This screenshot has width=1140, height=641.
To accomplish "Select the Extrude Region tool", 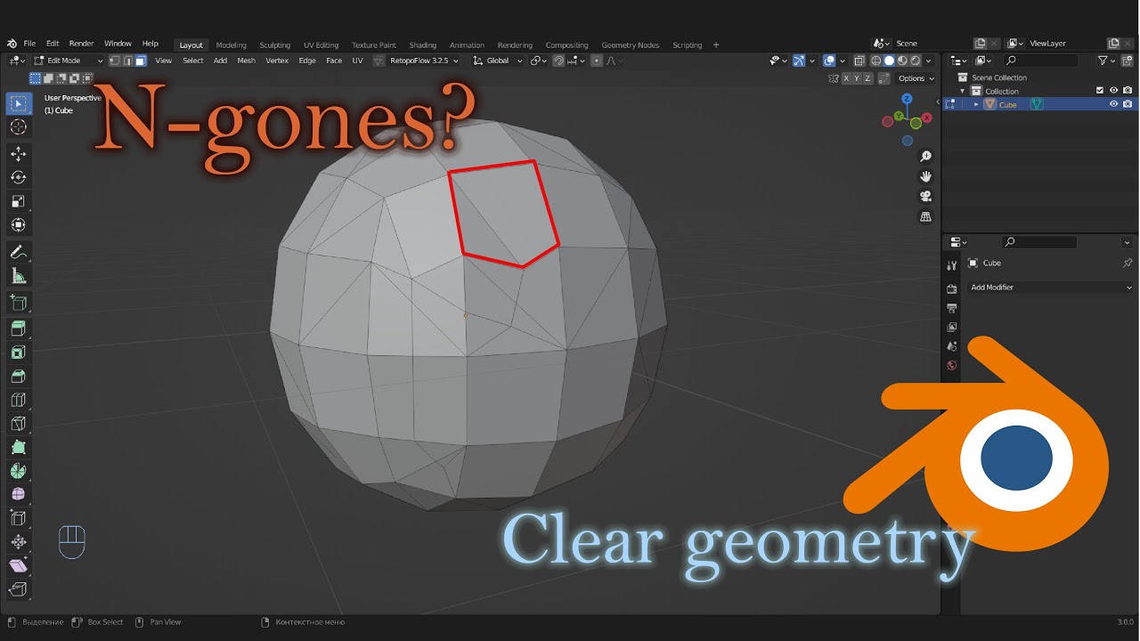I will point(18,329).
